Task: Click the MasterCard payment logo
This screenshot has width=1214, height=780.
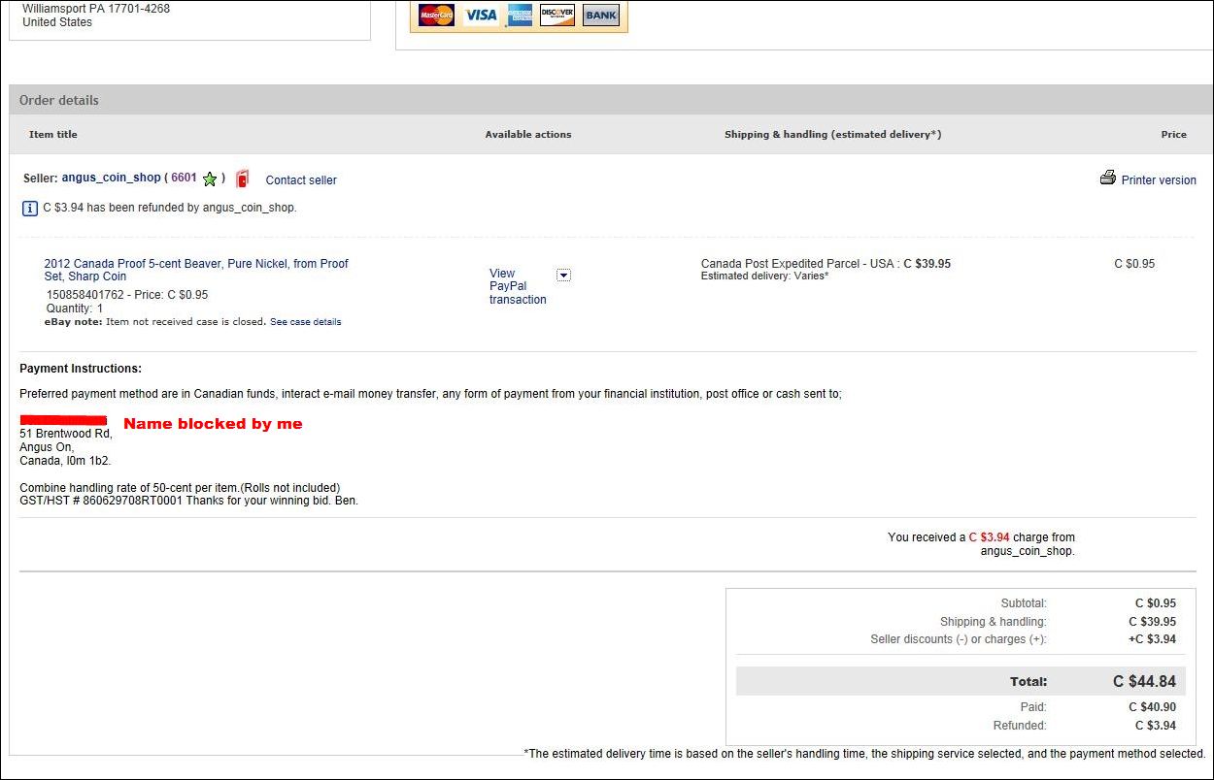Action: pyautogui.click(x=437, y=15)
